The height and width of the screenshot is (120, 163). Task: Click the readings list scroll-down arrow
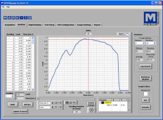point(33,89)
